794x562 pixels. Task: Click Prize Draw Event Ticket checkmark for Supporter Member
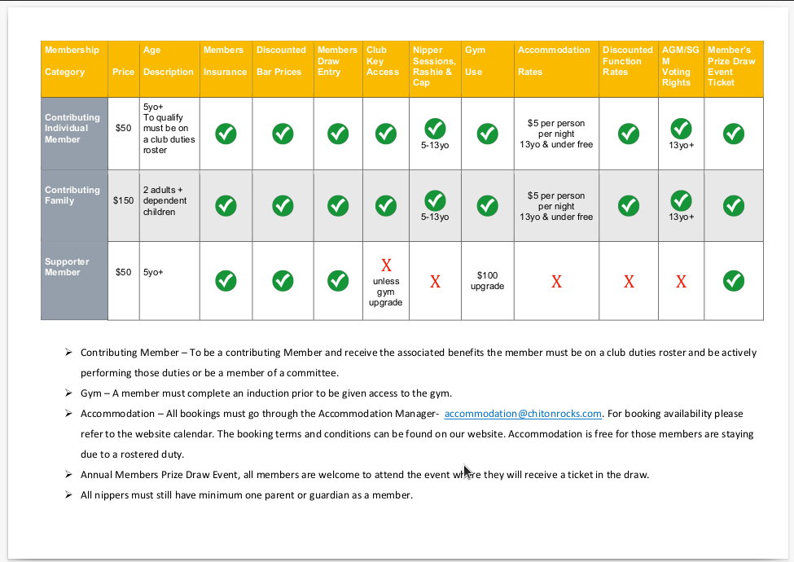[x=734, y=281]
